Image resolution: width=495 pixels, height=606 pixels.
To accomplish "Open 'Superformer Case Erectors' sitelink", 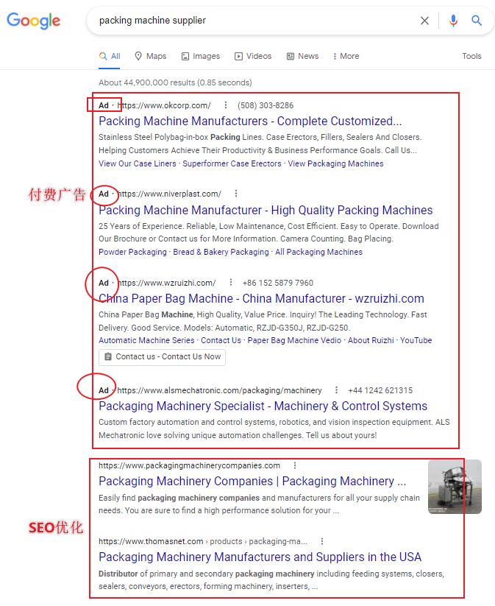I will click(x=232, y=163).
